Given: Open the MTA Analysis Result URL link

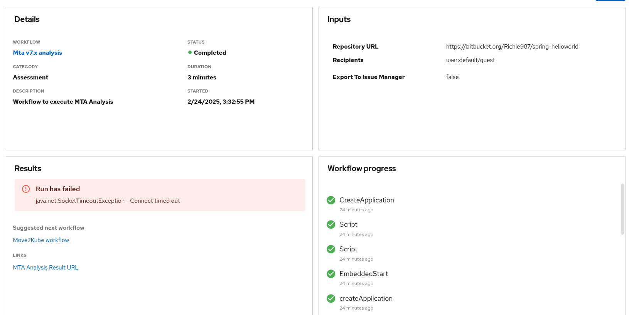Looking at the screenshot, I should tap(46, 268).
